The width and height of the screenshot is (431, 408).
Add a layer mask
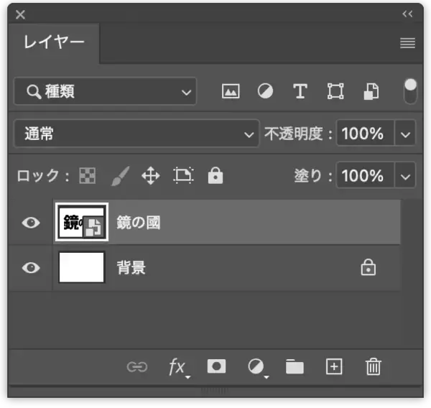coord(216,366)
